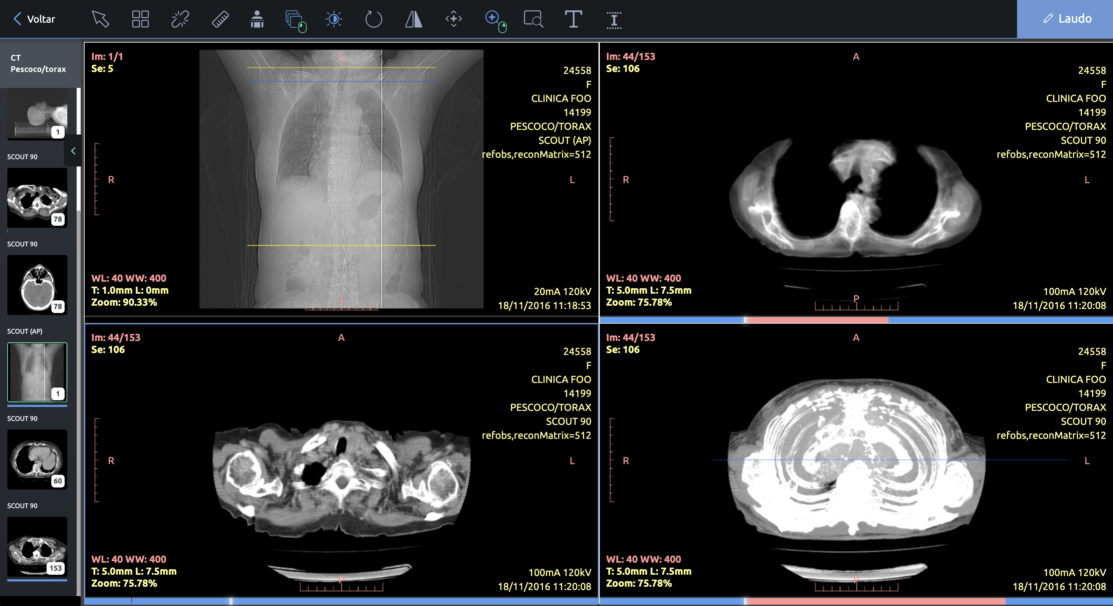Select the text annotation T tool
The height and width of the screenshot is (606, 1113).
[573, 19]
